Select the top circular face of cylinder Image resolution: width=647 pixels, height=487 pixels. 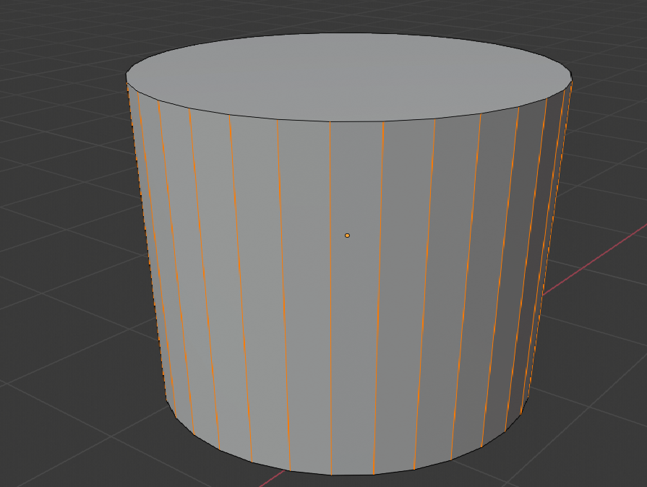coord(348,77)
